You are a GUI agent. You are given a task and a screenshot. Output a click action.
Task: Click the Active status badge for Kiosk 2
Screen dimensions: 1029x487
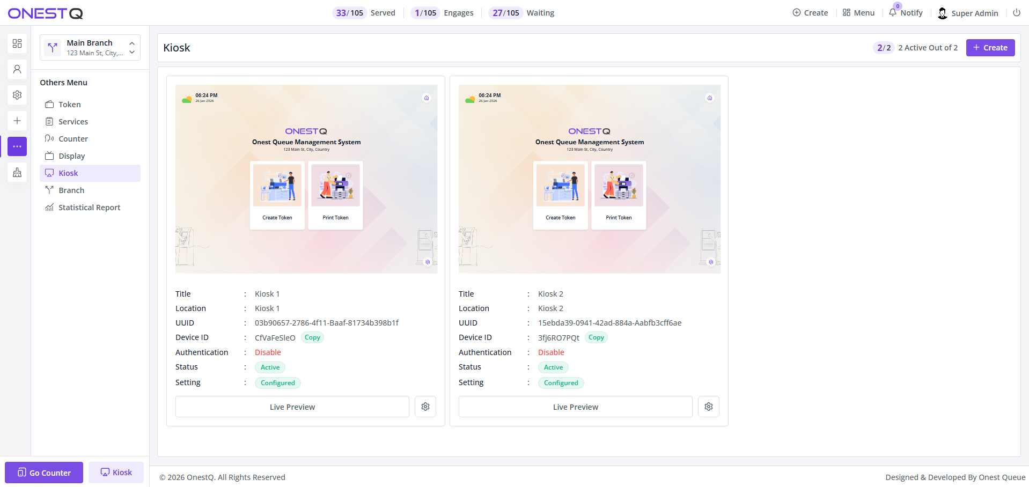(x=553, y=367)
